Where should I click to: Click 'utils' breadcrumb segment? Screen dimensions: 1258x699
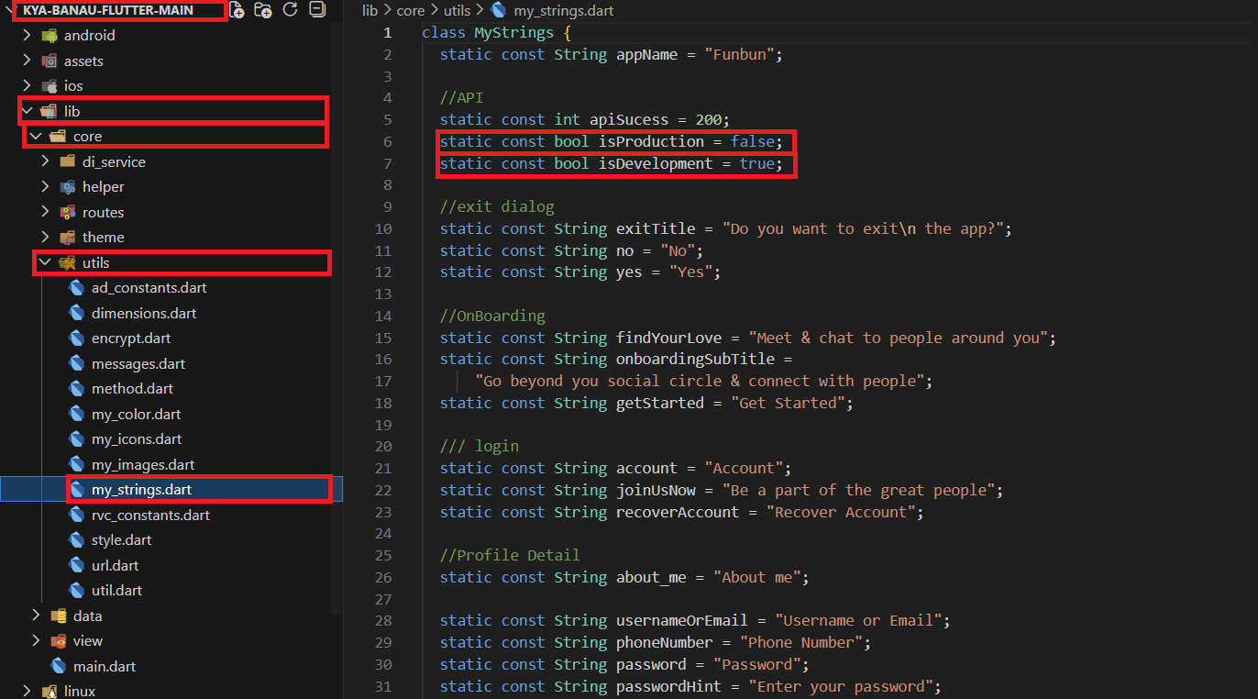click(457, 11)
